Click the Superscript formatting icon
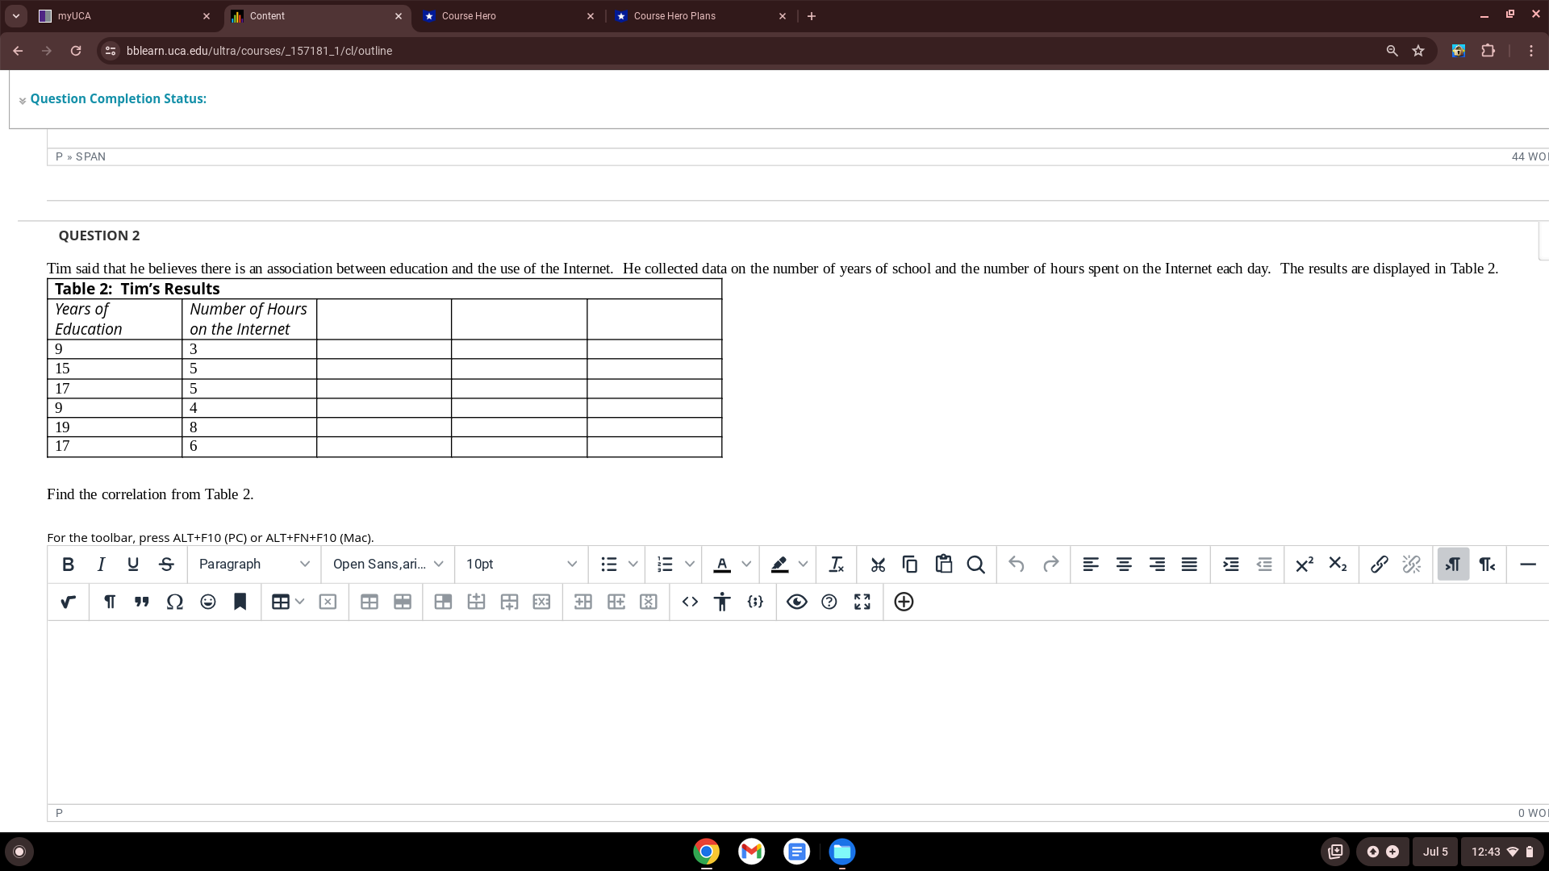Image resolution: width=1549 pixels, height=871 pixels. (x=1305, y=564)
